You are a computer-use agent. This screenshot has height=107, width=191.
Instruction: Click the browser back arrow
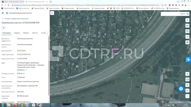point(2,5)
